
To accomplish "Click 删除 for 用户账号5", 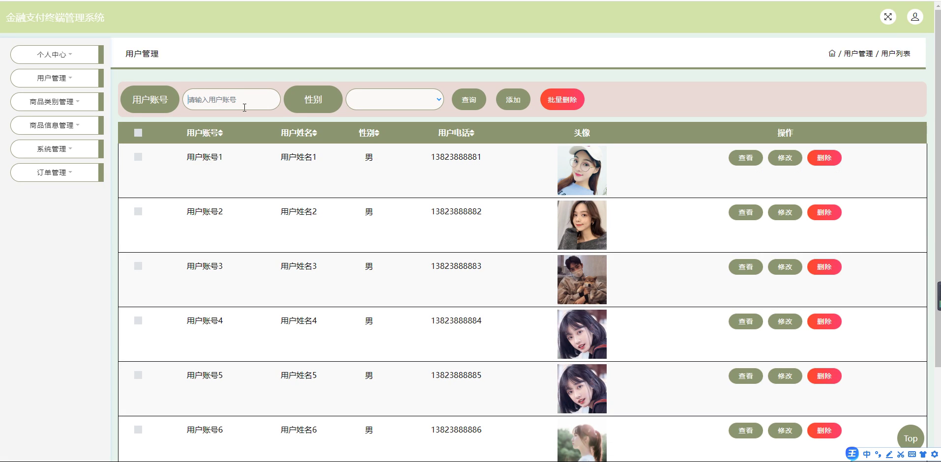I will [x=824, y=376].
